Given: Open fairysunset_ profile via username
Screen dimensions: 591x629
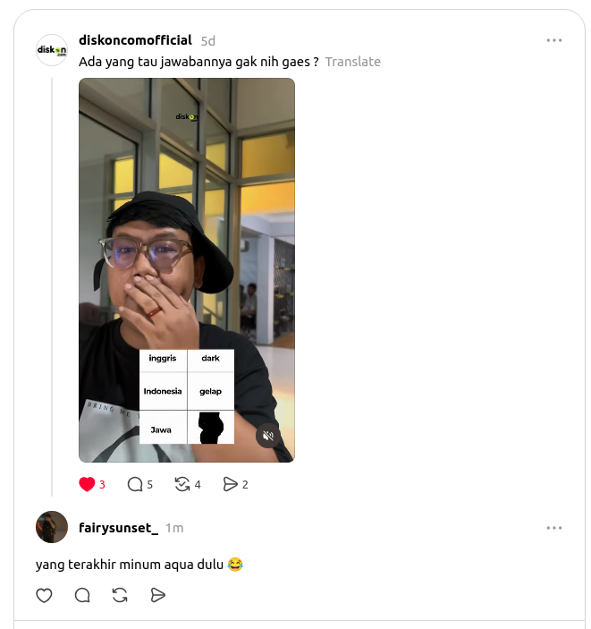Looking at the screenshot, I should pos(118,528).
